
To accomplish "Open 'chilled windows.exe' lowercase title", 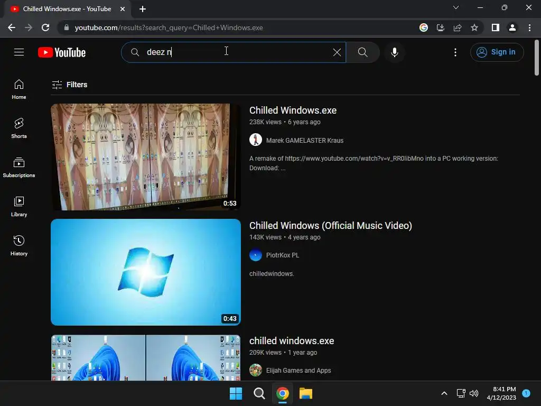I will point(292,341).
